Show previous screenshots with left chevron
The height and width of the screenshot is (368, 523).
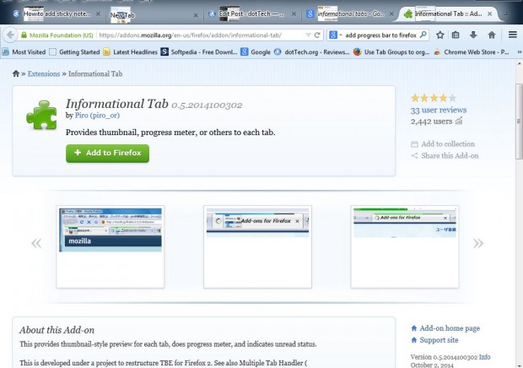(36, 243)
